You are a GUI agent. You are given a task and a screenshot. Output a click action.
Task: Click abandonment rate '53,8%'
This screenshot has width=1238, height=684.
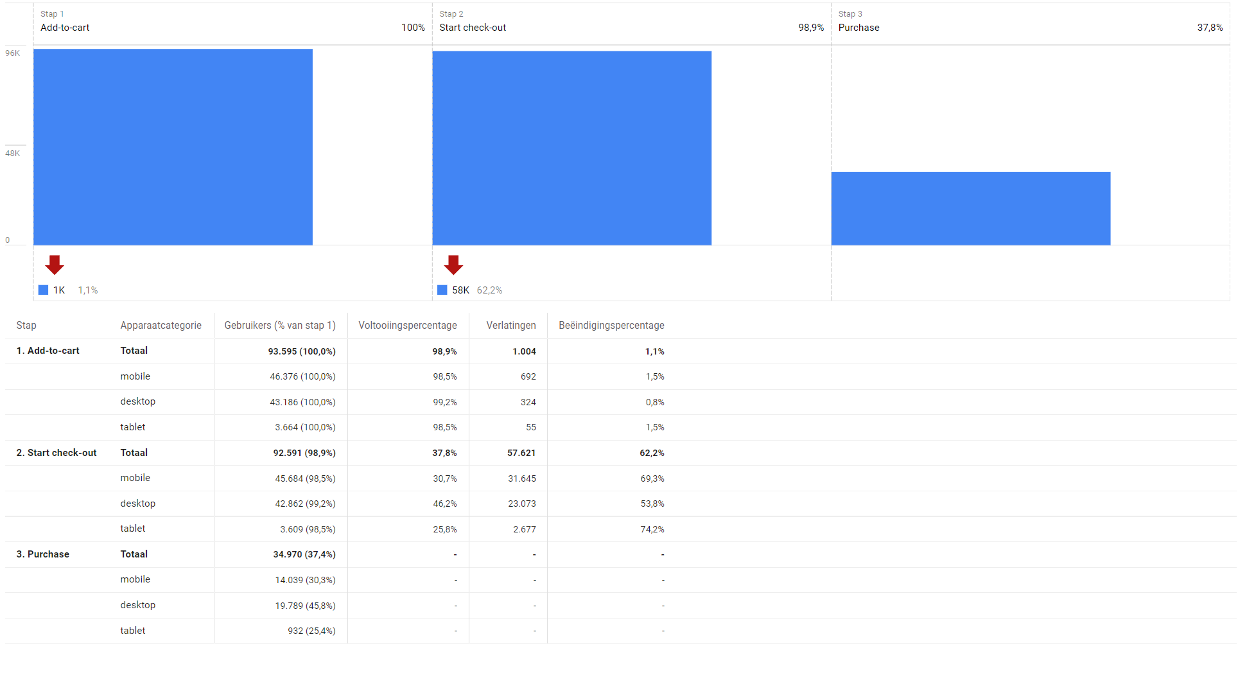click(652, 504)
